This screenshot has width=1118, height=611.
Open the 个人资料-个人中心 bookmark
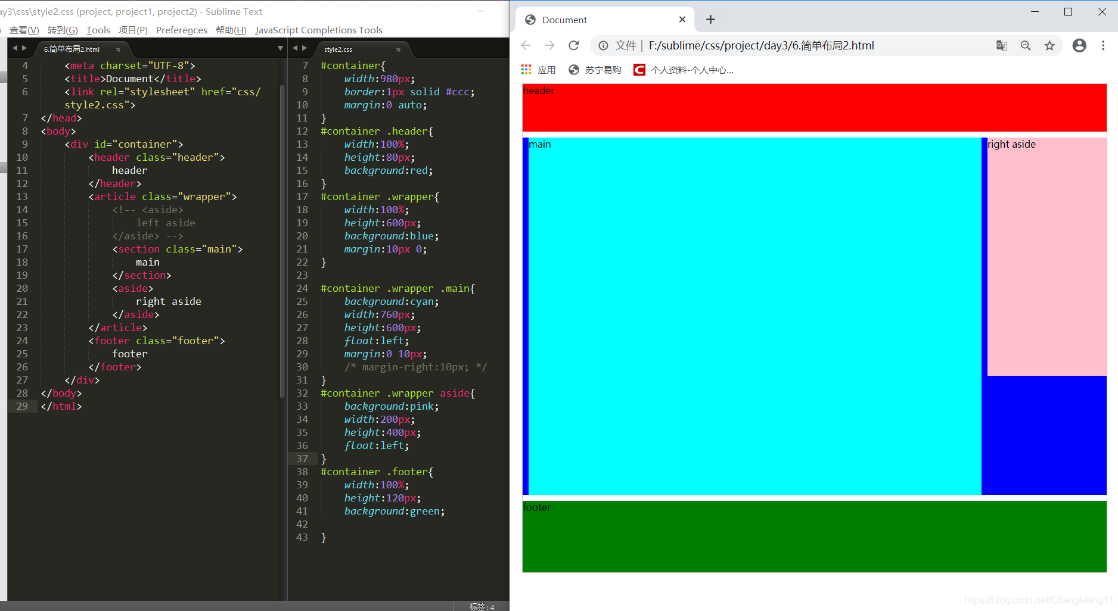[x=684, y=70]
